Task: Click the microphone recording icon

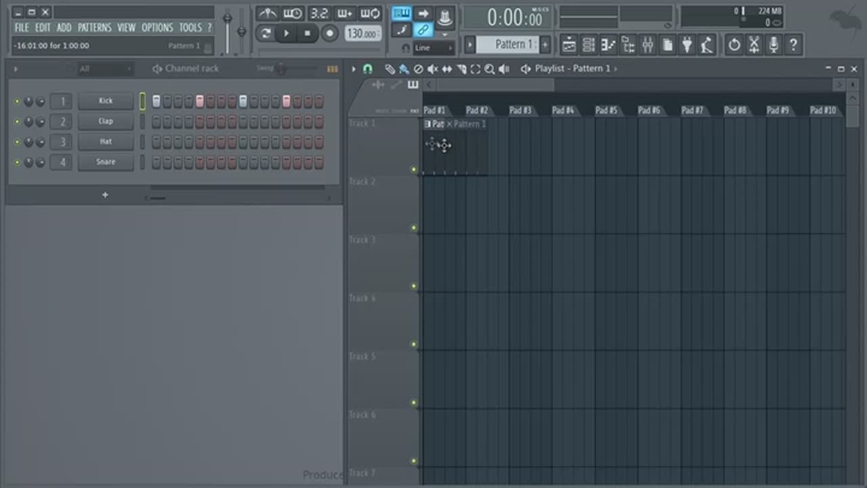Action: point(774,45)
